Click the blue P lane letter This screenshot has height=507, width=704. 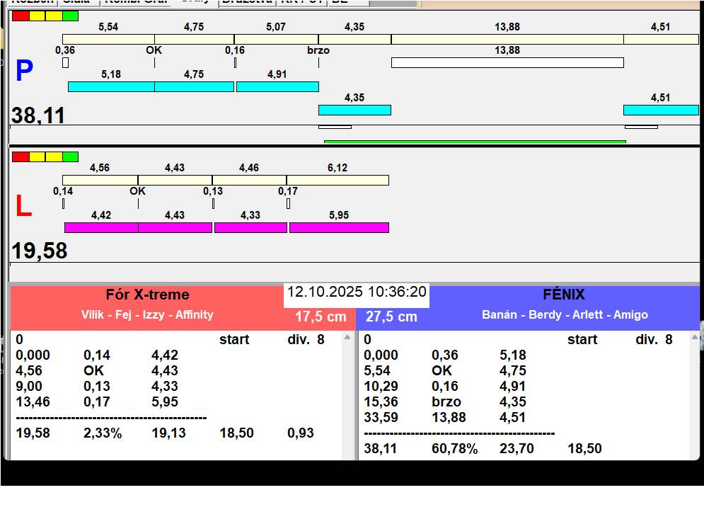tap(24, 71)
